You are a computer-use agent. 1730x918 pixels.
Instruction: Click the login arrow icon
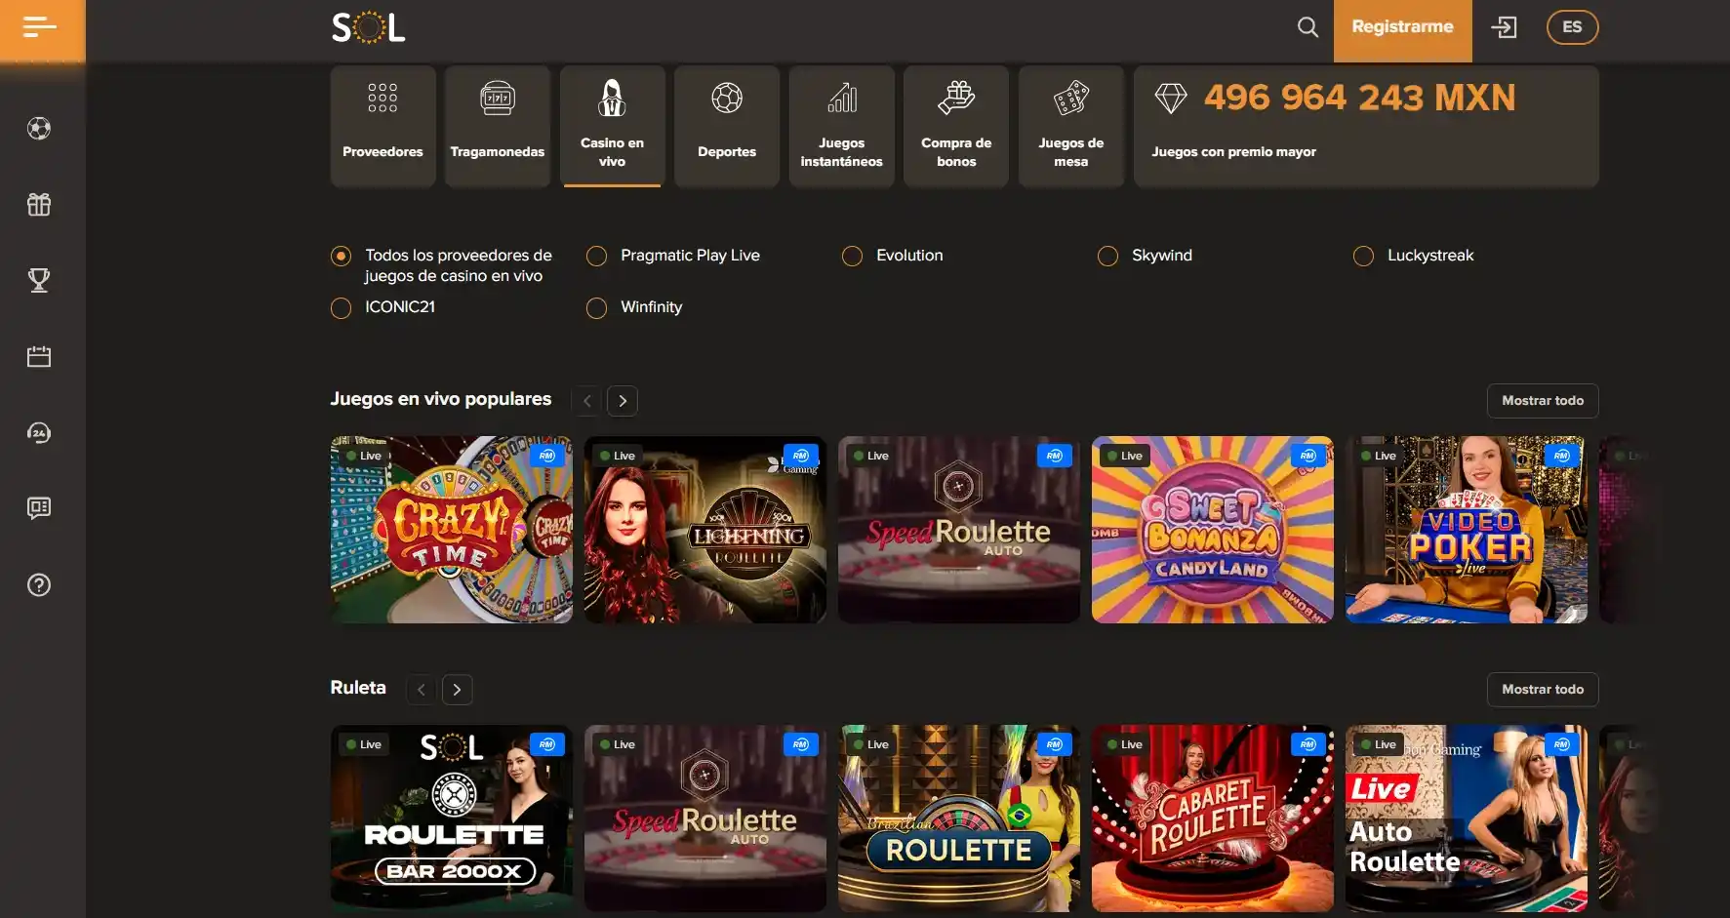1504,27
